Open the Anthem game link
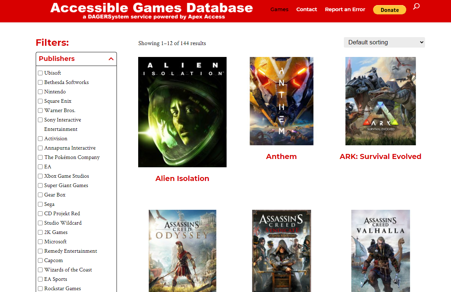This screenshot has height=292, width=451. tap(281, 156)
